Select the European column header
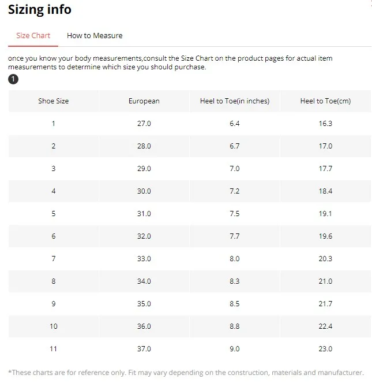Screen dimensions: 372x390 (x=144, y=101)
